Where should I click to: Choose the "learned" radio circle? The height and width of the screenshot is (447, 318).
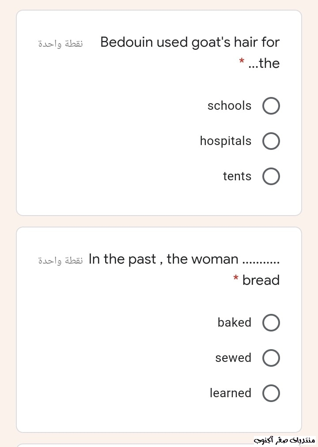[x=271, y=393]
